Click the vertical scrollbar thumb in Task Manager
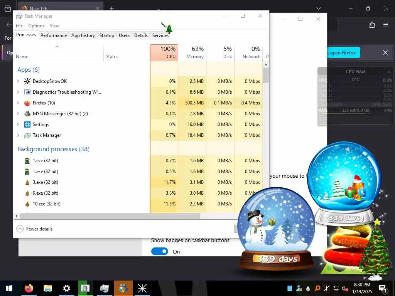The height and width of the screenshot is (296, 395). 266,75
